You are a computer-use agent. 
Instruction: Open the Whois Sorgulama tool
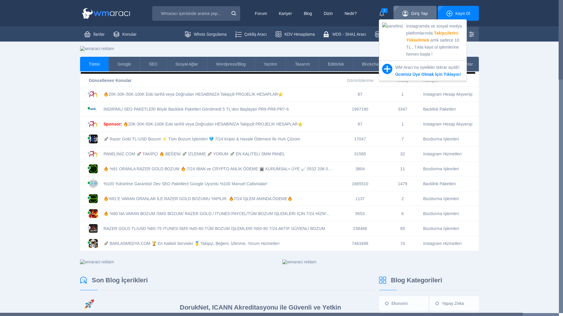click(206, 34)
